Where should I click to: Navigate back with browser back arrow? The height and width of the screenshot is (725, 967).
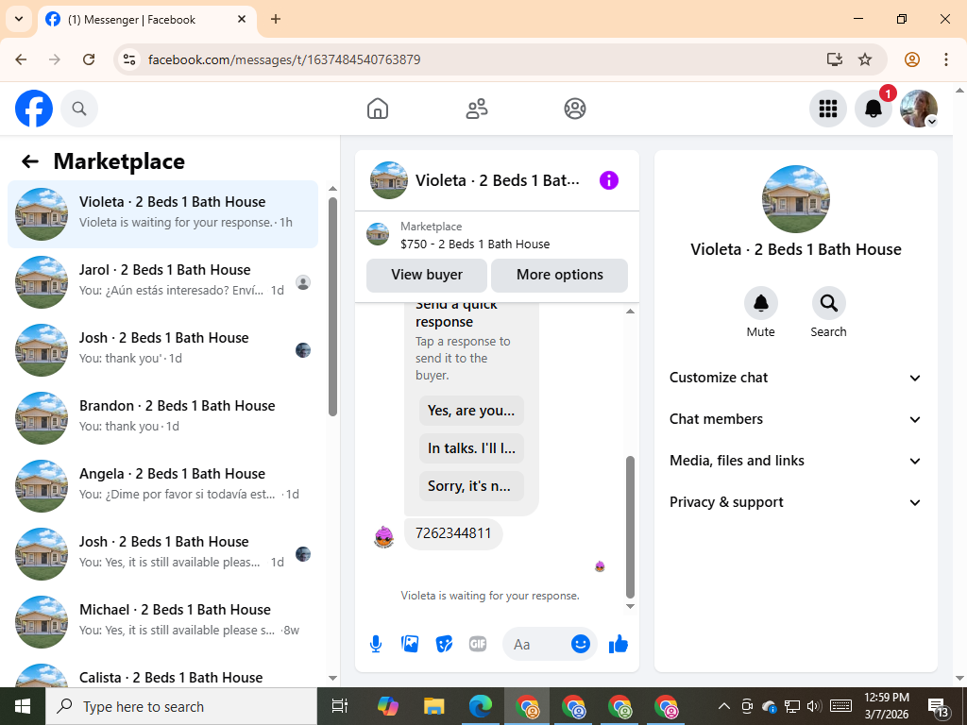coord(21,59)
